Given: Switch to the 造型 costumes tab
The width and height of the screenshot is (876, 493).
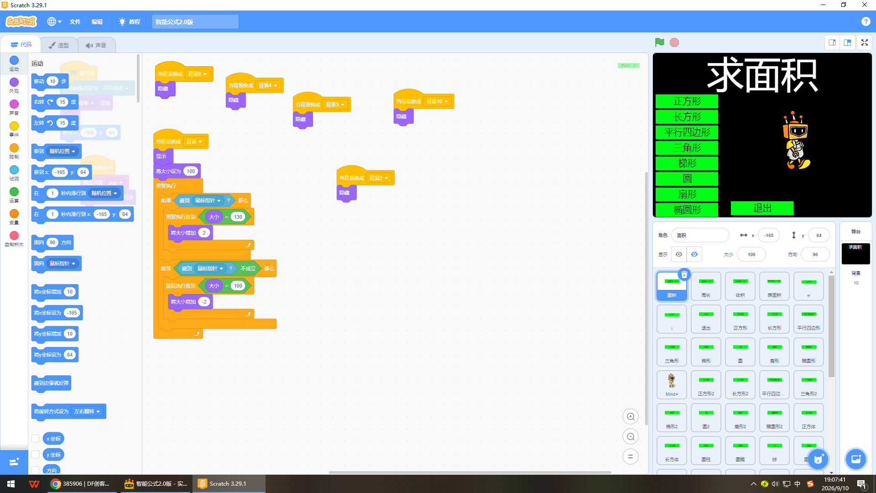Looking at the screenshot, I should click(x=59, y=45).
